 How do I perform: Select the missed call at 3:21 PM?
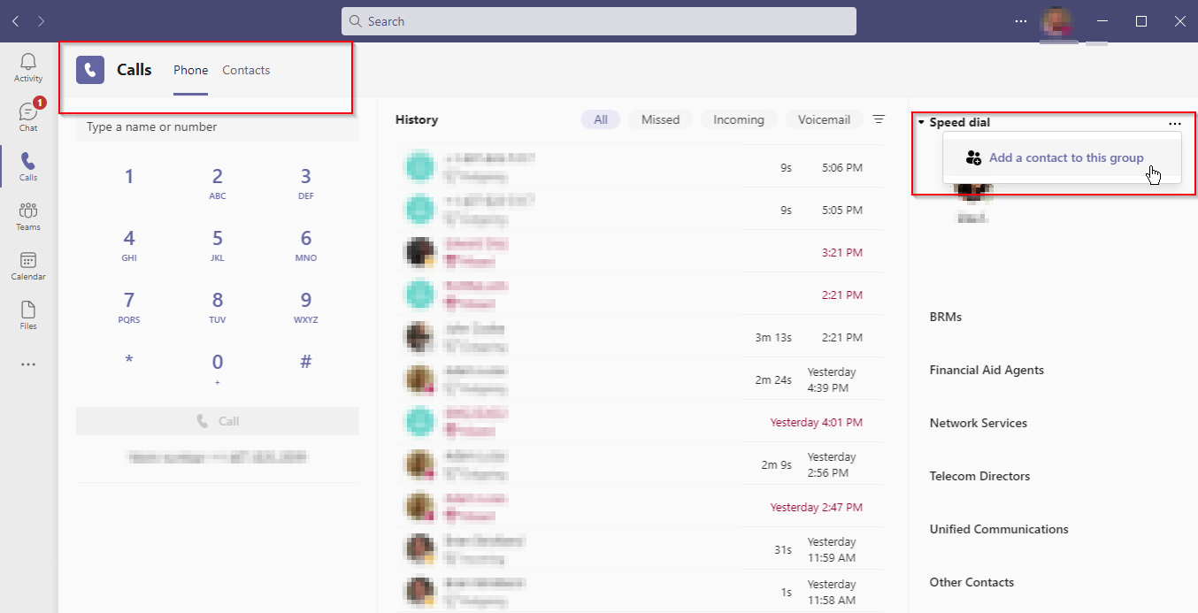click(640, 252)
